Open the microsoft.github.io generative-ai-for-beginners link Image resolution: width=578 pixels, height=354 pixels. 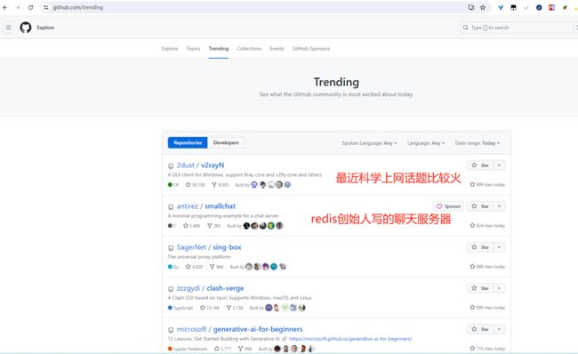tap(350, 339)
